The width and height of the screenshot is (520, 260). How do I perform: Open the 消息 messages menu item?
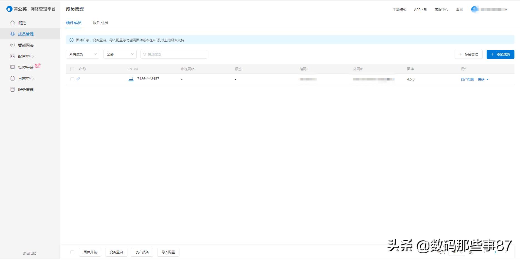click(x=459, y=9)
